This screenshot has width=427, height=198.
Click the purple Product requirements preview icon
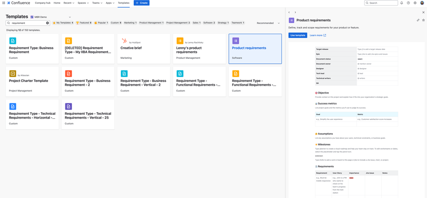292,20
